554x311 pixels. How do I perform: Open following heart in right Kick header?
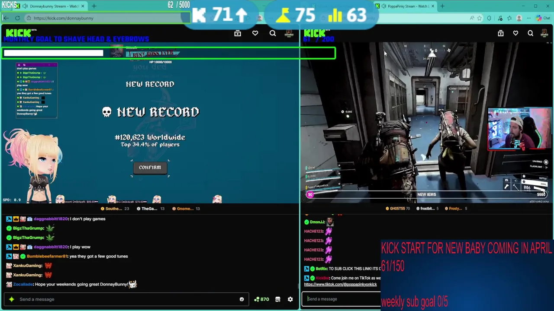(515, 33)
